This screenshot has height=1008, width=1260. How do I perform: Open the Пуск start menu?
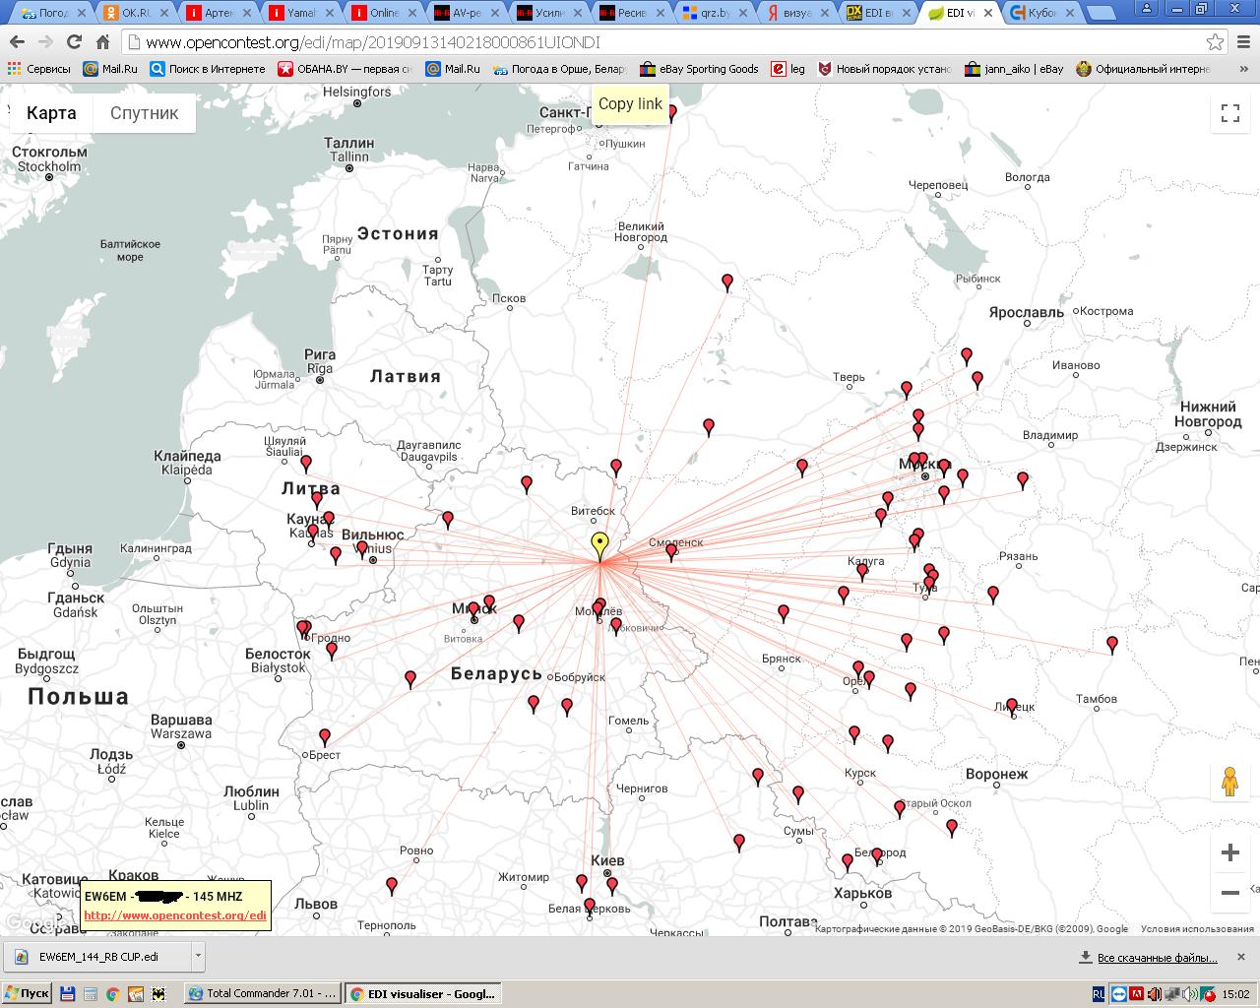27,994
